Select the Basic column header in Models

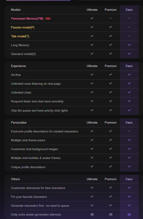tap(129, 10)
